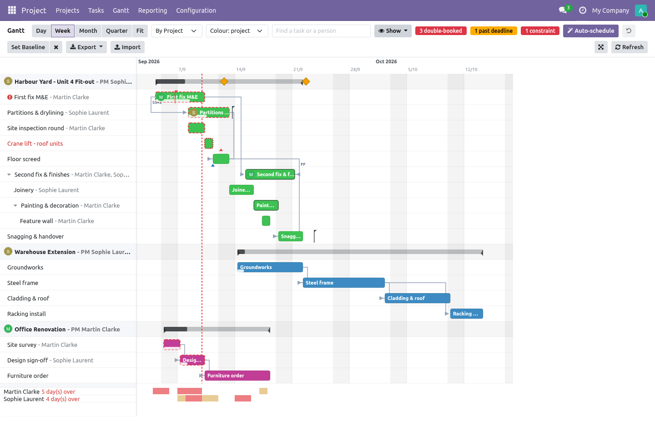Open the Colour: project dropdown
Screen dimensions: 655x427
[237, 31]
